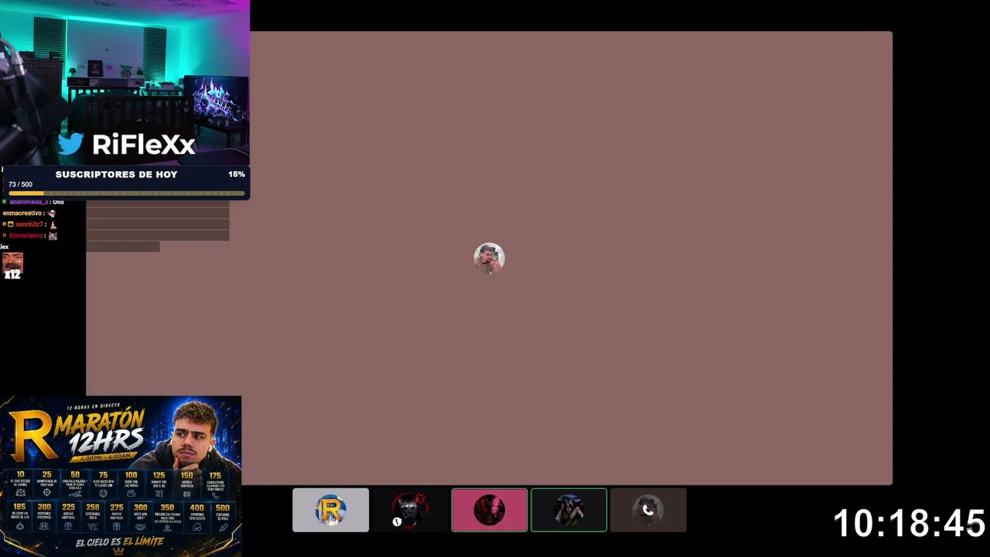
Task: Click the 500 subs goal card
Action: [x=224, y=517]
